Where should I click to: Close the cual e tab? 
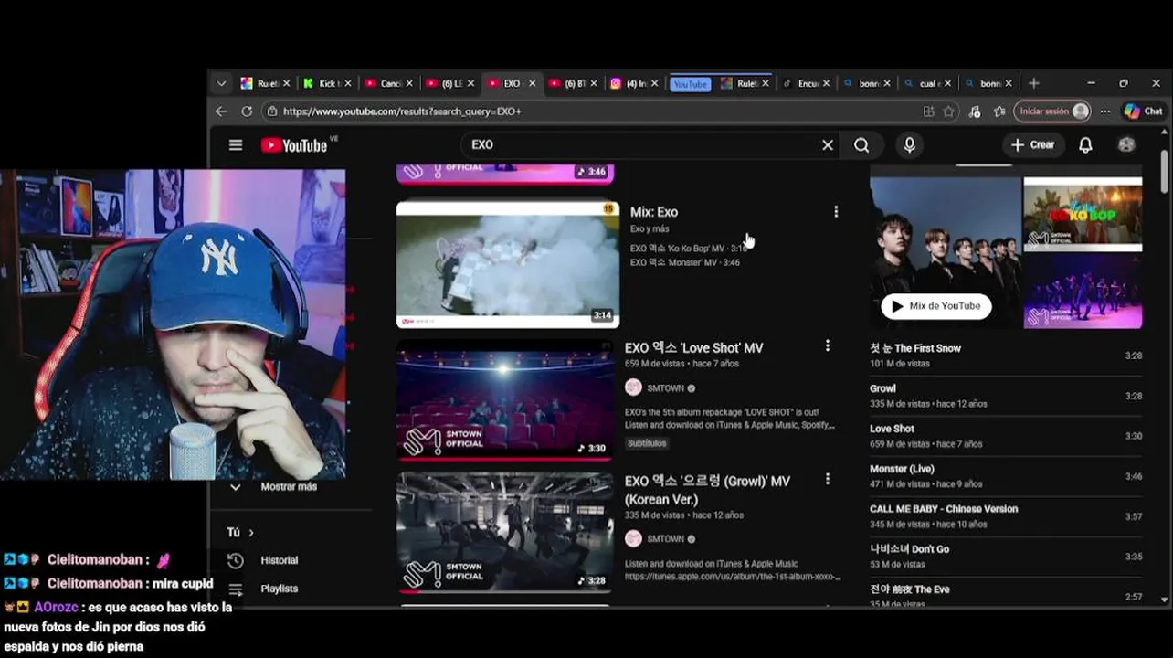pos(948,83)
